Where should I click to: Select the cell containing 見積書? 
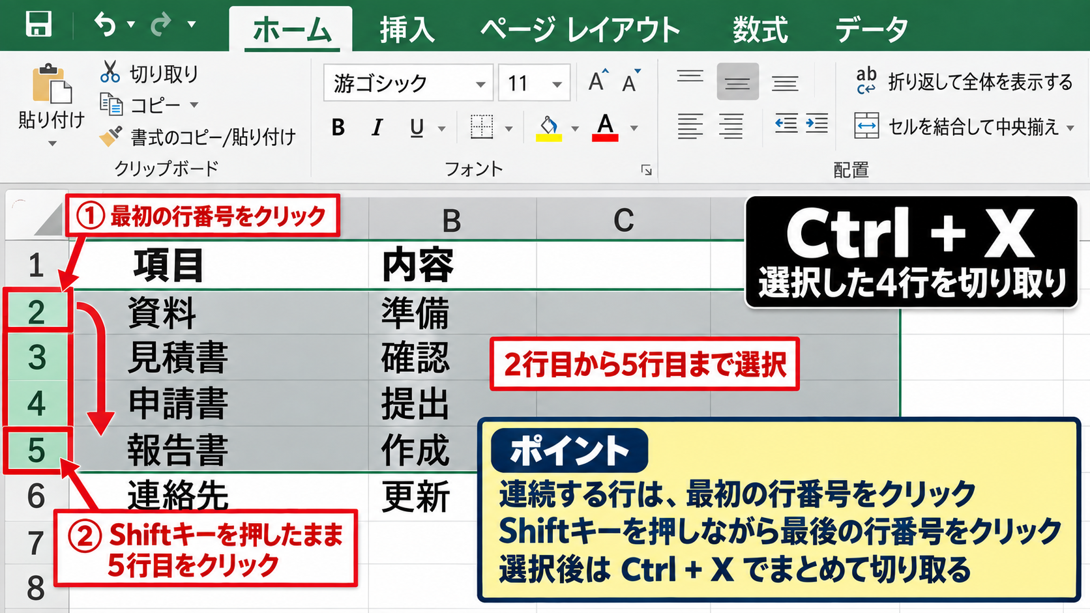(x=219, y=357)
